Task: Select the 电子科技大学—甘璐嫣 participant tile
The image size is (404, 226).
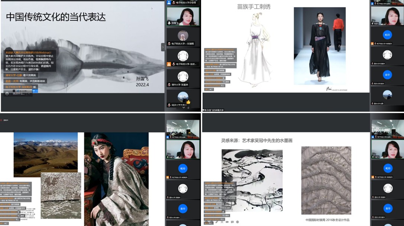Action: (182, 37)
